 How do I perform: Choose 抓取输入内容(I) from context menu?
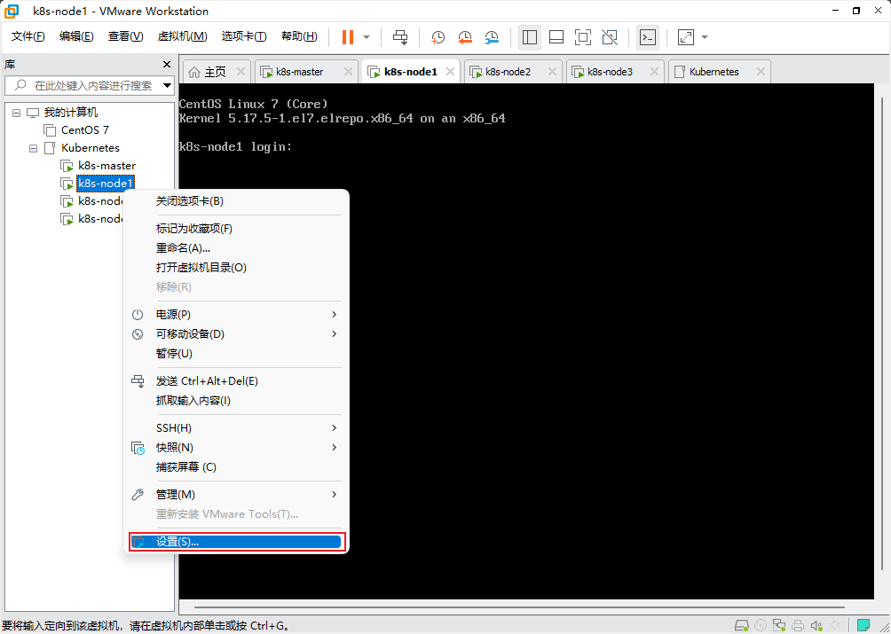tap(236, 401)
